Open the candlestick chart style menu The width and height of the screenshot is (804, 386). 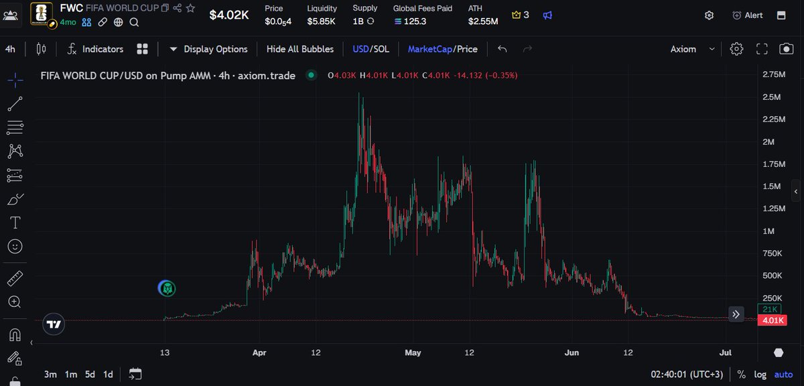[x=41, y=49]
